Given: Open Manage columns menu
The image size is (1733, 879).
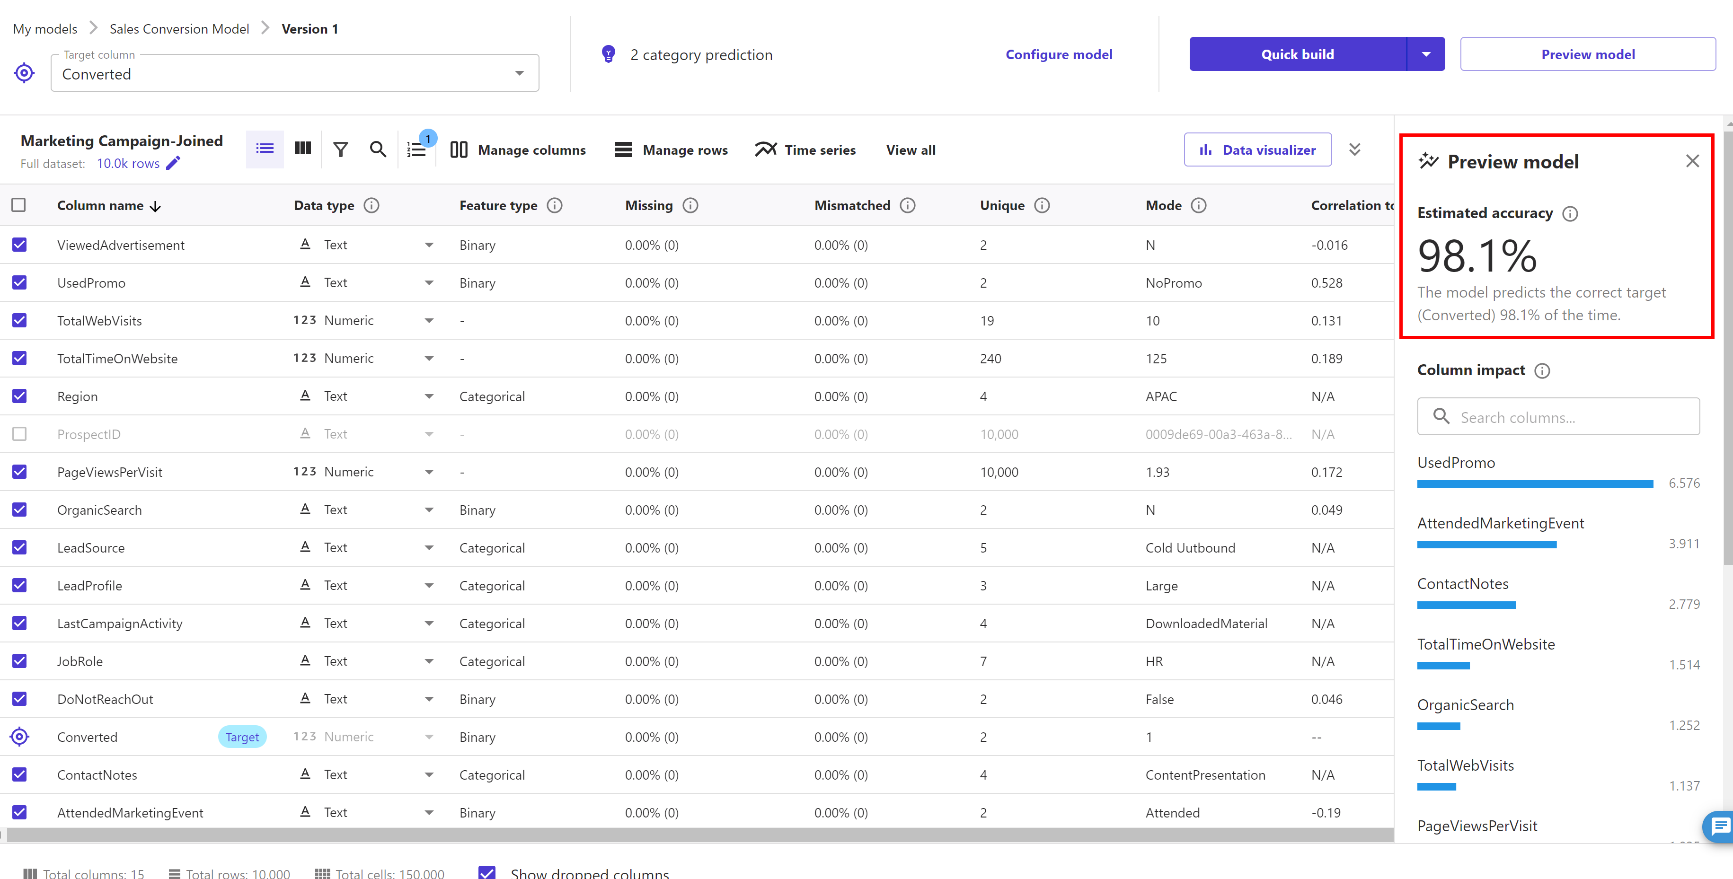Looking at the screenshot, I should click(518, 150).
